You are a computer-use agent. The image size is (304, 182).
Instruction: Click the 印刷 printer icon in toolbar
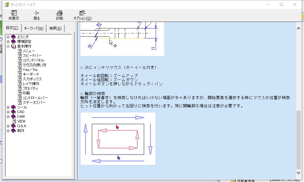point(60,13)
